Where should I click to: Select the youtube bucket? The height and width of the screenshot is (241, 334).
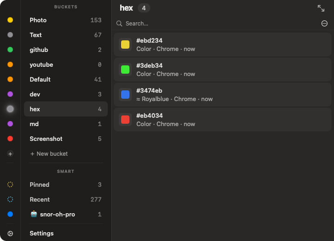tap(65, 64)
